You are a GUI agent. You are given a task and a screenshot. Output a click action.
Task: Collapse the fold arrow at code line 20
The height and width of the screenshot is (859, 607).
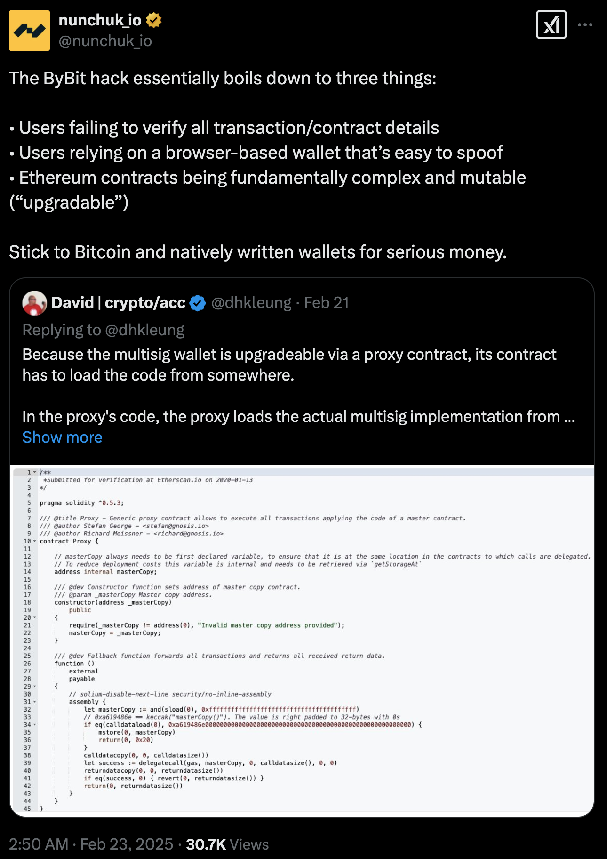34,617
